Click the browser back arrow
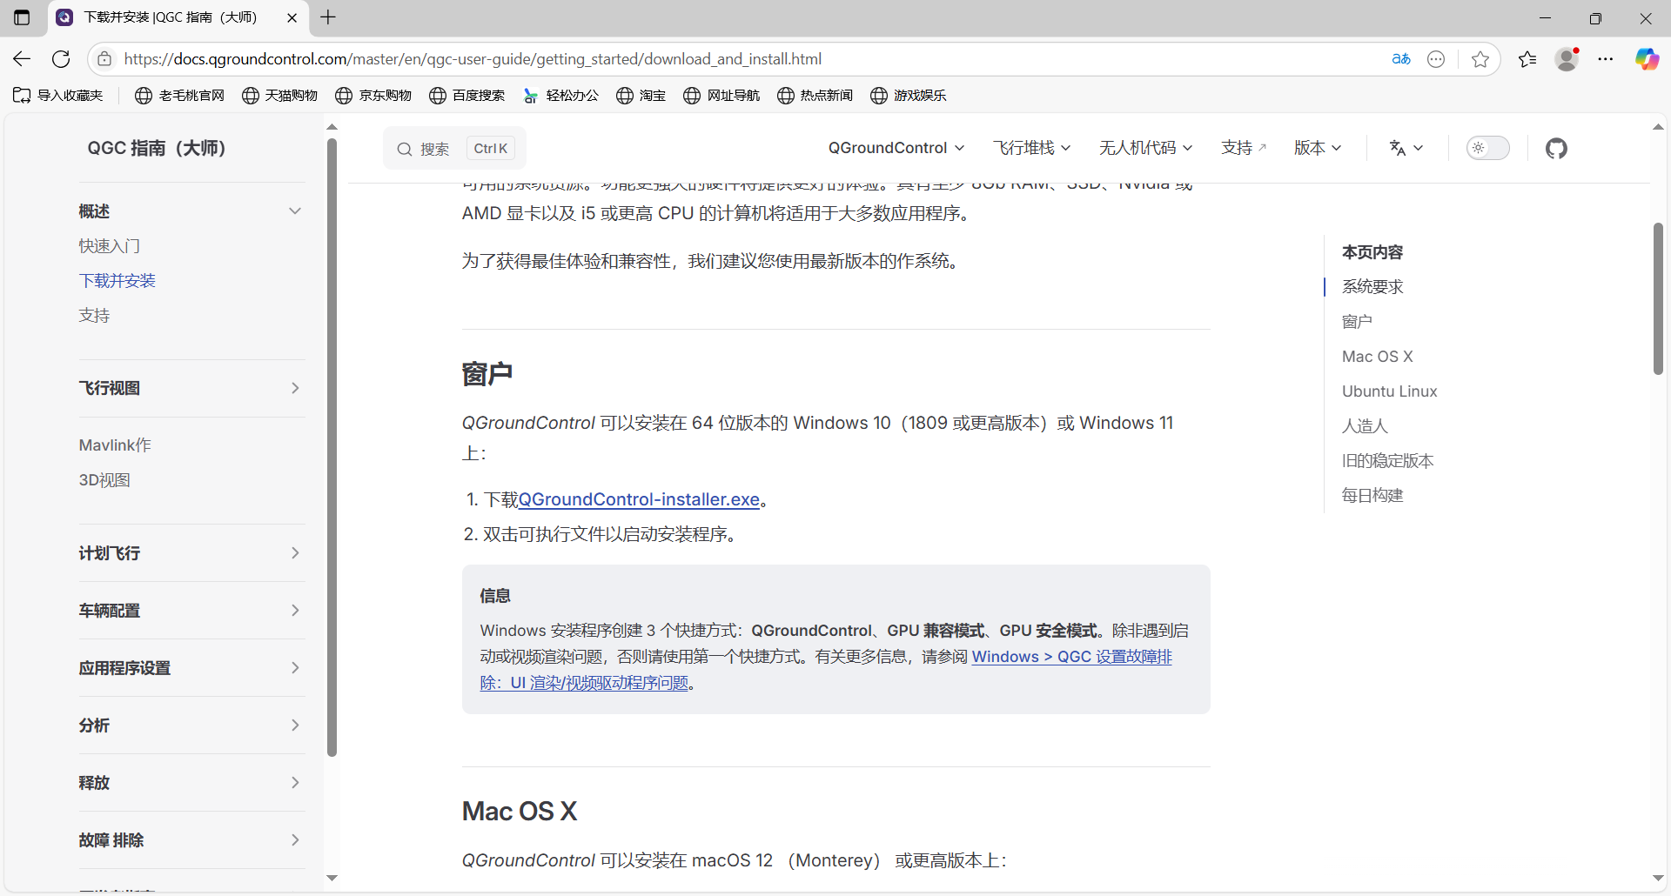This screenshot has height=896, width=1671. coord(22,59)
